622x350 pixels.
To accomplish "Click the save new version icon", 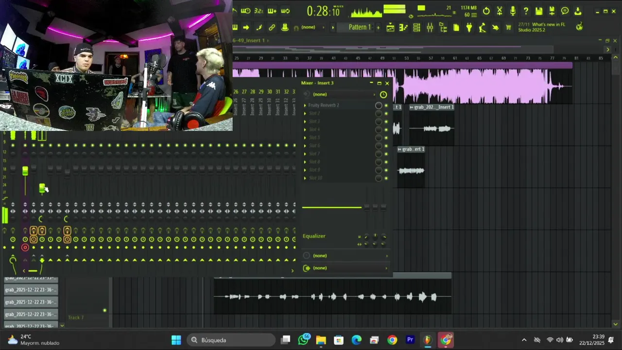I will tap(552, 11).
